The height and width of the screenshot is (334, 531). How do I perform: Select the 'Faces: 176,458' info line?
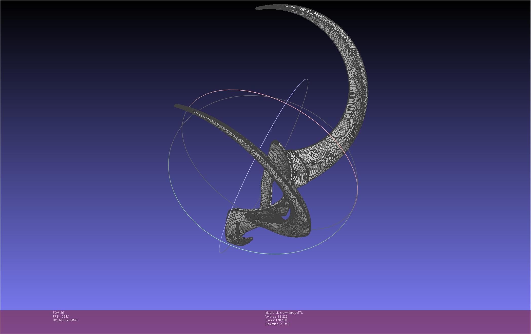276,320
